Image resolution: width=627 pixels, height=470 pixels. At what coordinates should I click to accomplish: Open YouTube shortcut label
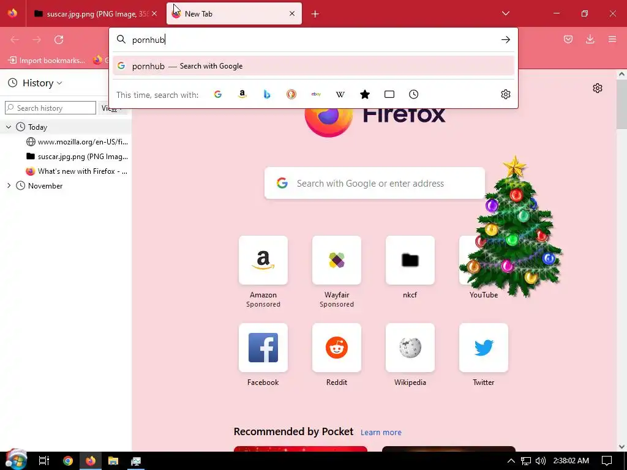(x=484, y=295)
